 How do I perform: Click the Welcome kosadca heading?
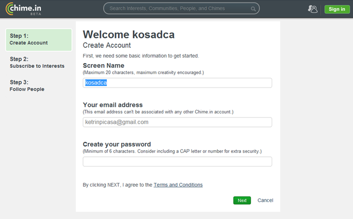point(129,35)
